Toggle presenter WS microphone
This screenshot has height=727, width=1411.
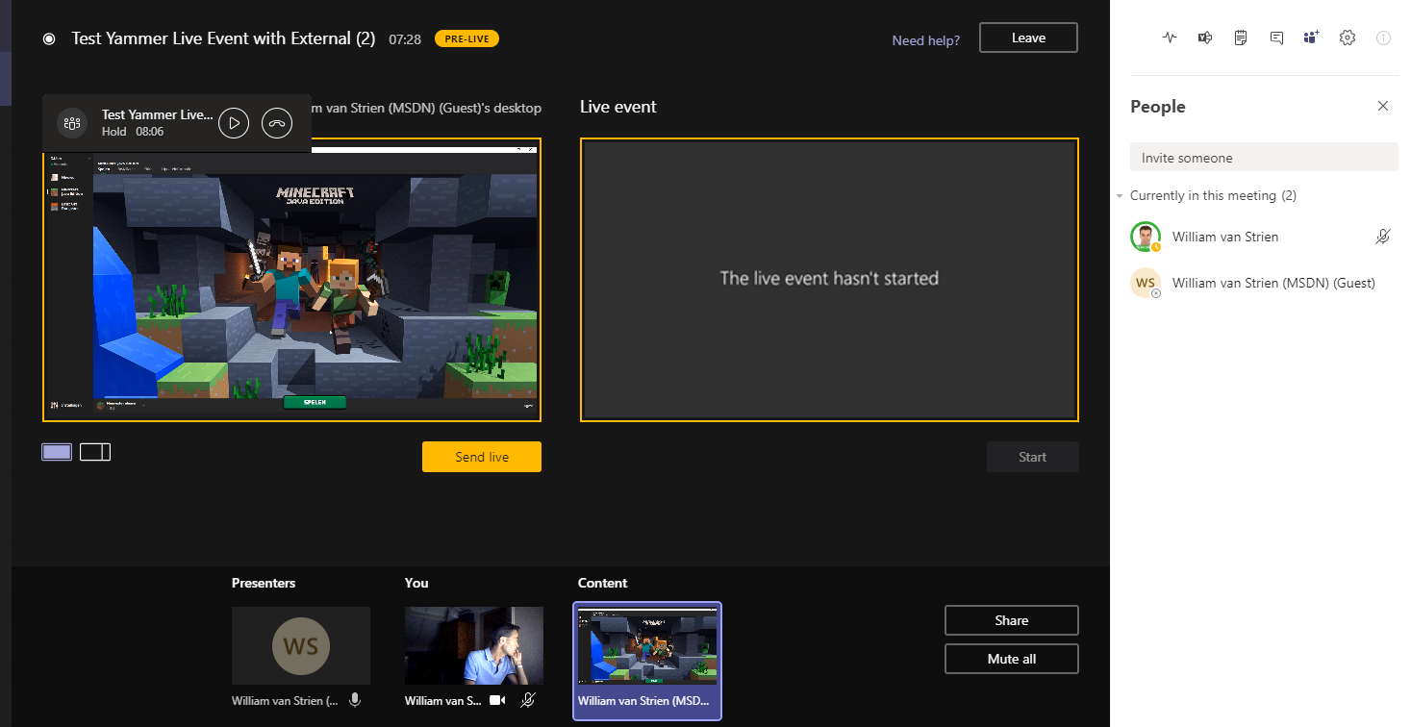point(355,700)
